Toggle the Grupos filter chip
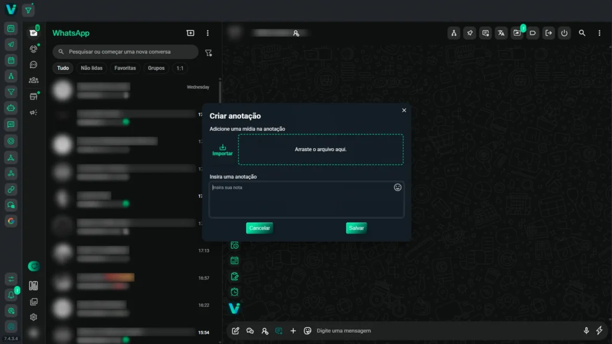Viewport: 612px width, 344px height. point(156,68)
